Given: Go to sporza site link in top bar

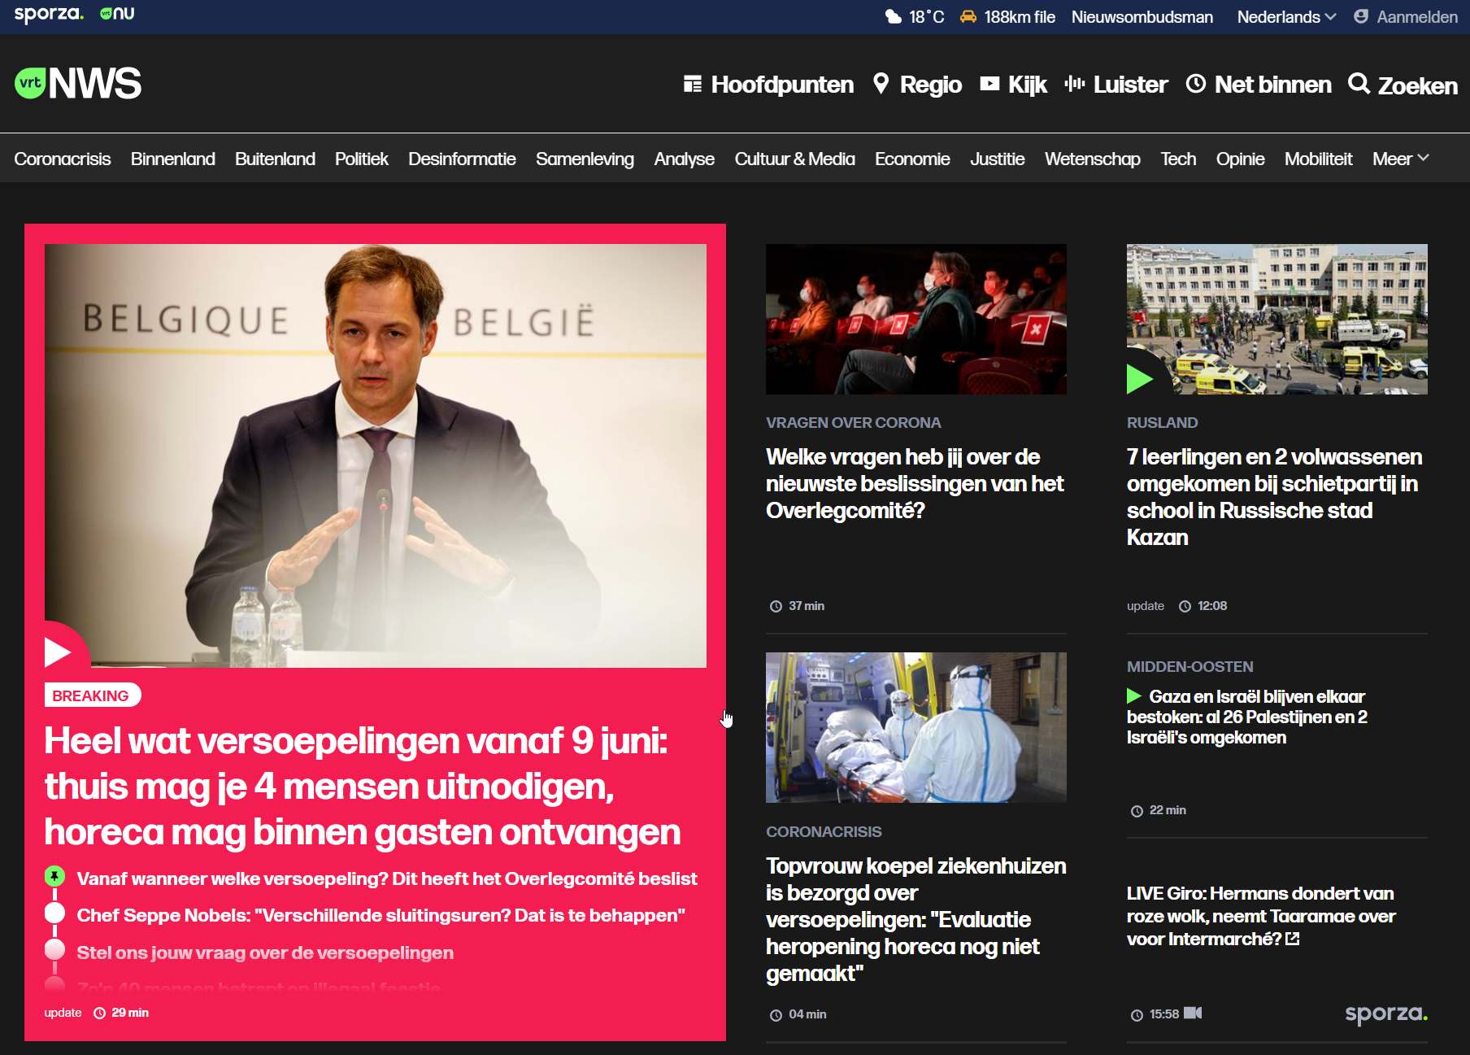Looking at the screenshot, I should pos(49,14).
